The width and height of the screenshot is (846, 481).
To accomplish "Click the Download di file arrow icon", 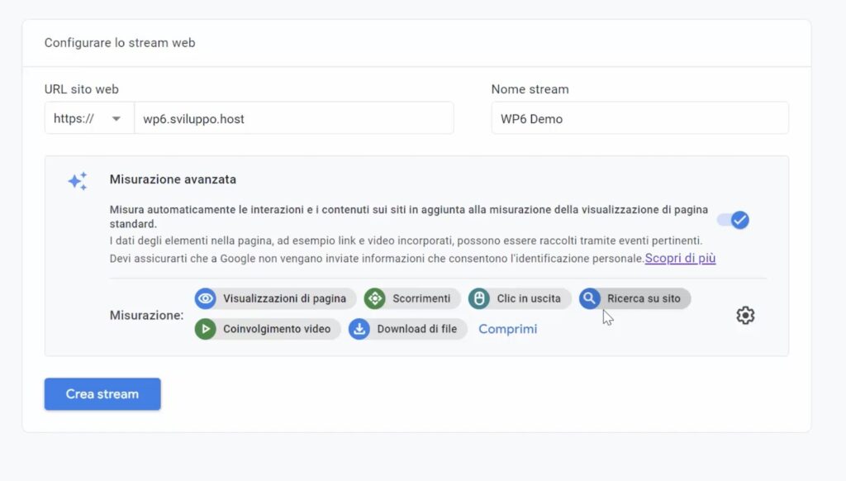I will pos(359,329).
